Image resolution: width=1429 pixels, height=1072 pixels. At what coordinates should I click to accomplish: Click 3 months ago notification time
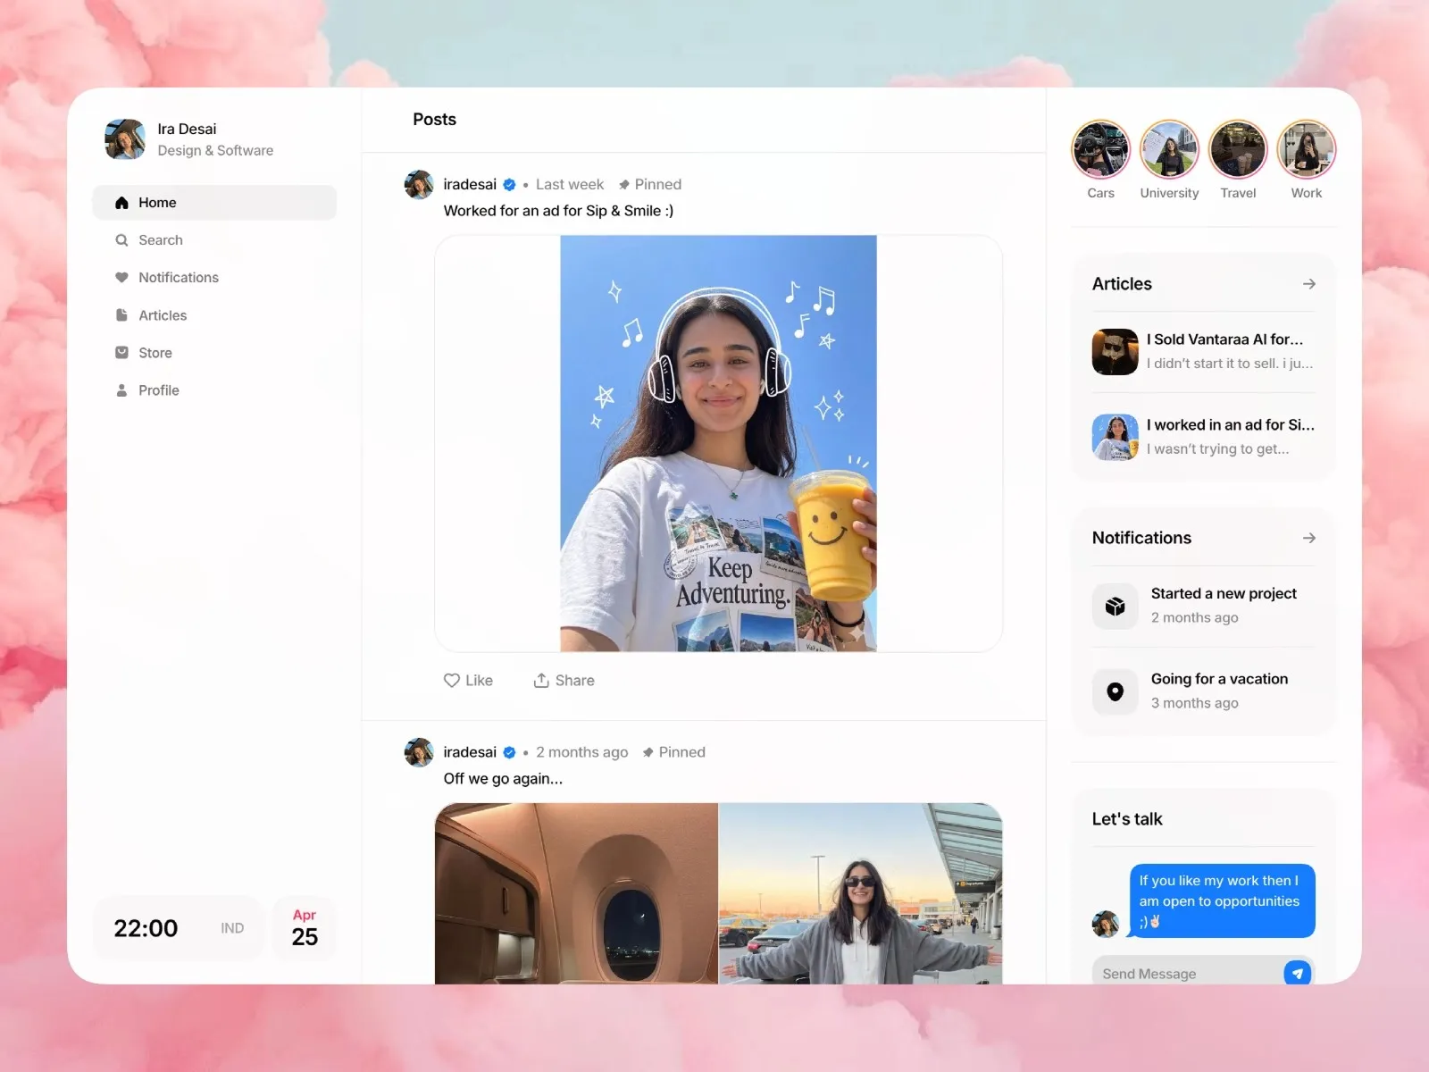coord(1194,703)
